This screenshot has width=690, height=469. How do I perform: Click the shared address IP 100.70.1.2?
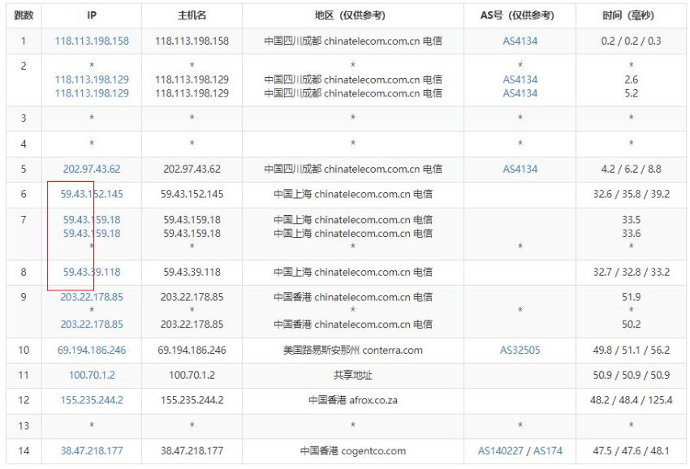(x=92, y=375)
